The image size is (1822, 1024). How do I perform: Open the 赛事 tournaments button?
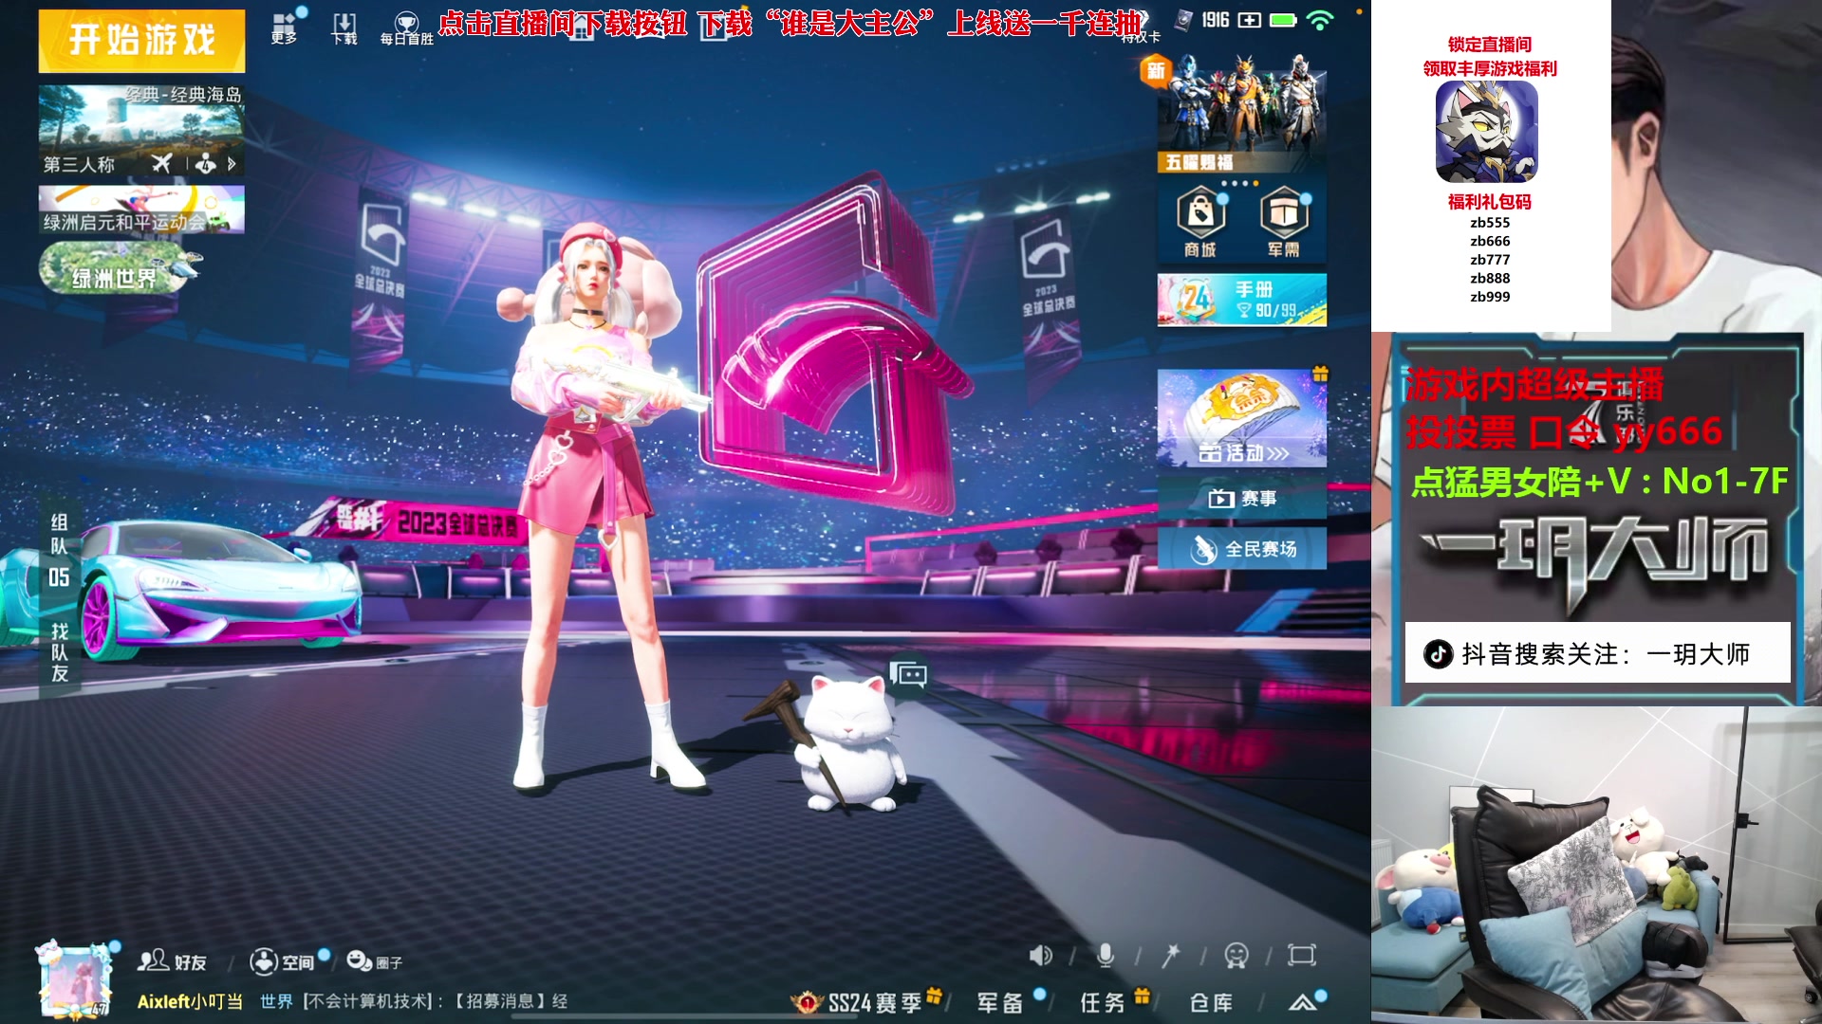(x=1241, y=498)
